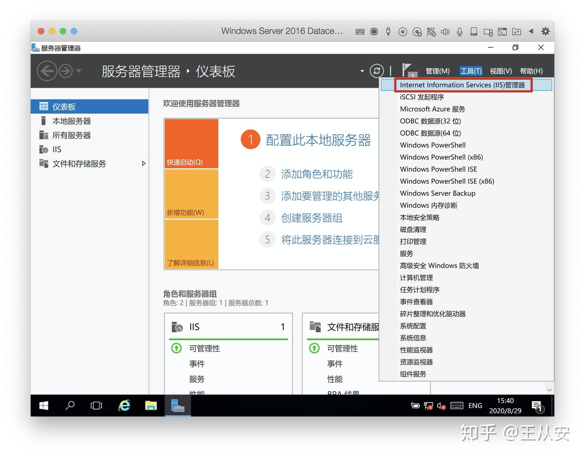Click the muted volume icon in system tray
585x457 pixels.
[441, 405]
